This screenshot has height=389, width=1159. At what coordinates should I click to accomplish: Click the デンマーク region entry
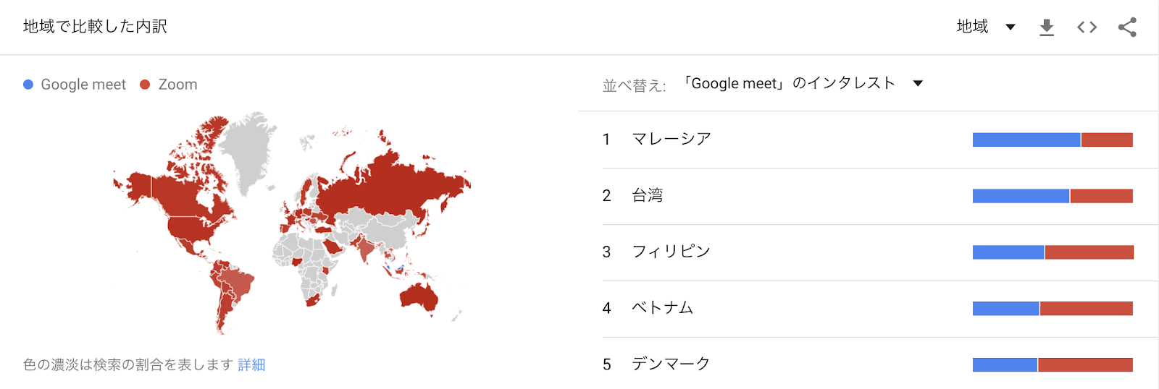tap(880, 364)
